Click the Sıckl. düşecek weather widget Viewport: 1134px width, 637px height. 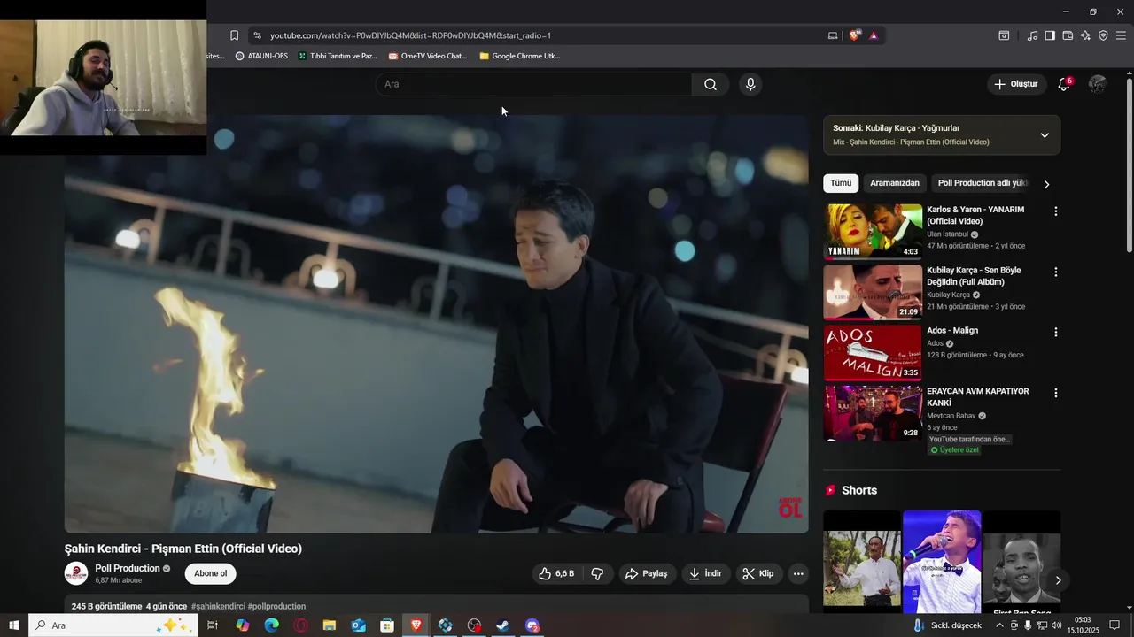click(947, 625)
